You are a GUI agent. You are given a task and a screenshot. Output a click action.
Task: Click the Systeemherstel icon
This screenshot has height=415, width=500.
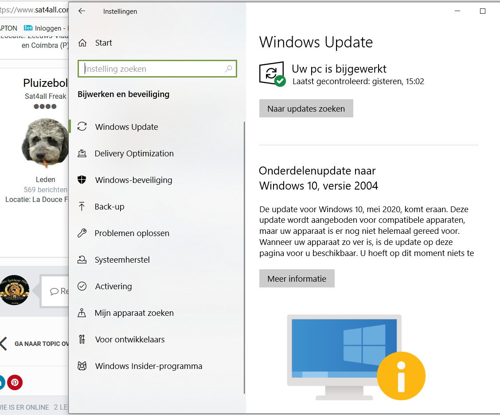pyautogui.click(x=82, y=260)
